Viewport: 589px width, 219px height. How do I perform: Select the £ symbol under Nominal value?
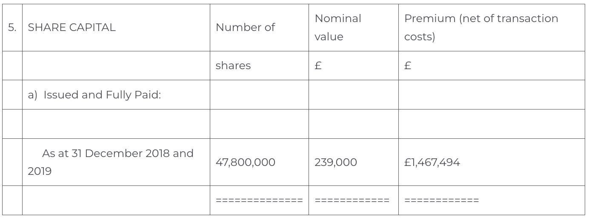(x=318, y=66)
